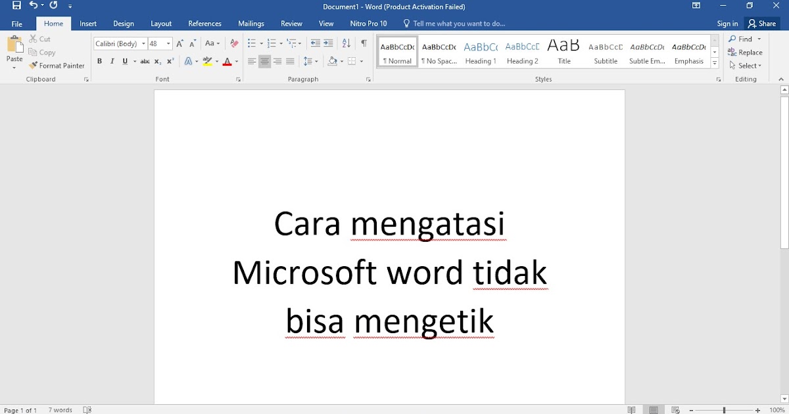
Task: Expand the numbering list dropdown
Action: (281, 44)
